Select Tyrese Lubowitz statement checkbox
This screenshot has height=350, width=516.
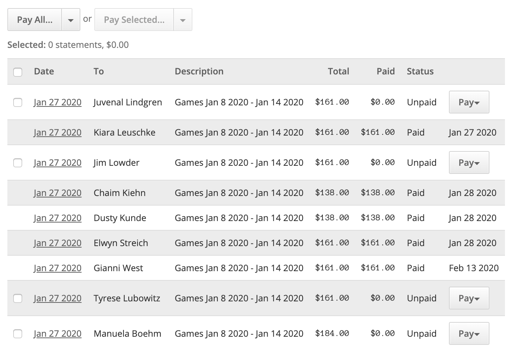tap(18, 298)
